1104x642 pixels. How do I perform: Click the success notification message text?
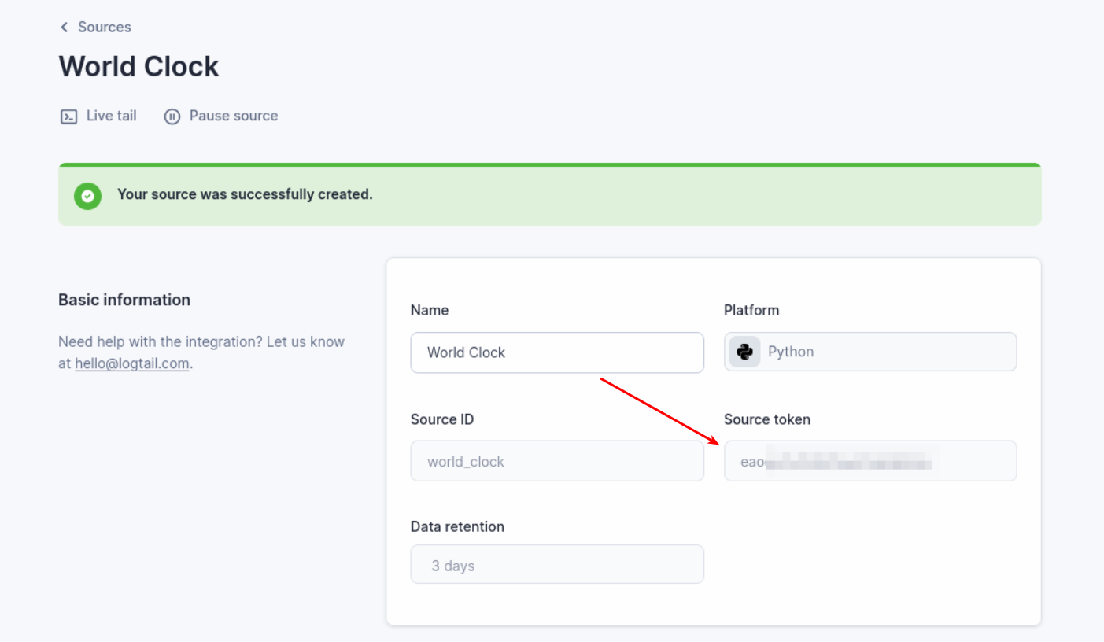click(x=245, y=194)
